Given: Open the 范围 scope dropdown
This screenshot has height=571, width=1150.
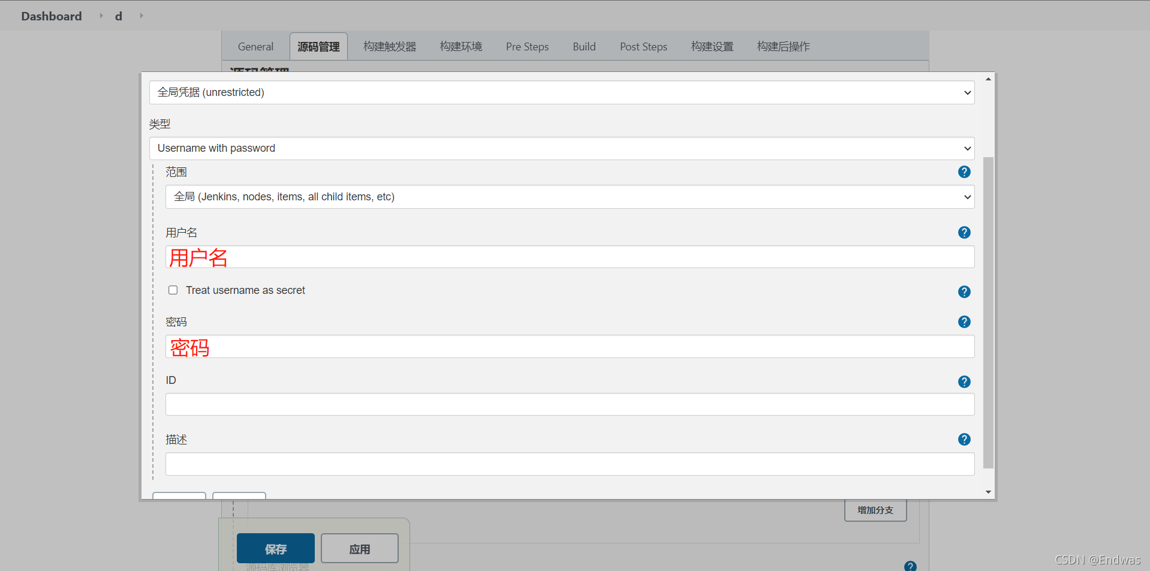Looking at the screenshot, I should point(570,197).
